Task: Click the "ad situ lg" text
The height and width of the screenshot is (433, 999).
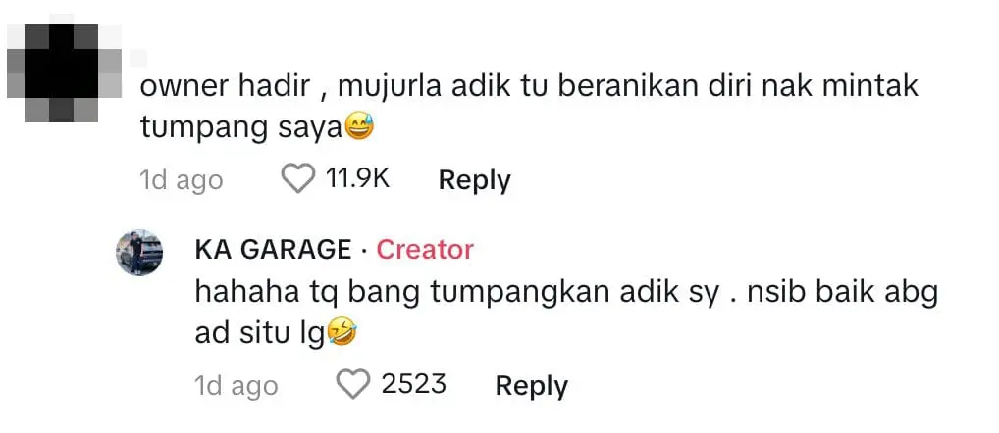Action: (x=260, y=333)
